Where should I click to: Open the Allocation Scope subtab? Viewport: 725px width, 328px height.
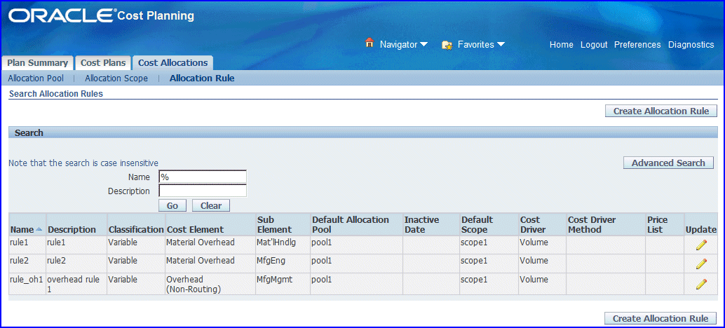(116, 78)
